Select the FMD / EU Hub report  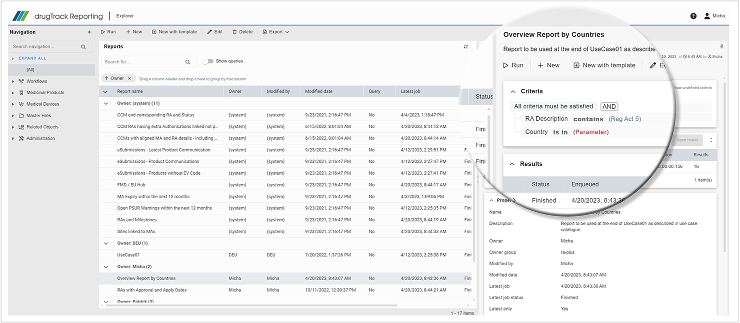(285, 185)
